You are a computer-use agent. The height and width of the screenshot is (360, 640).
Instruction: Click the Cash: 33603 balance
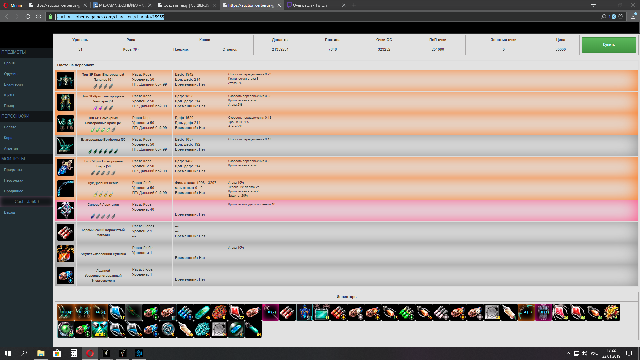pyautogui.click(x=27, y=202)
